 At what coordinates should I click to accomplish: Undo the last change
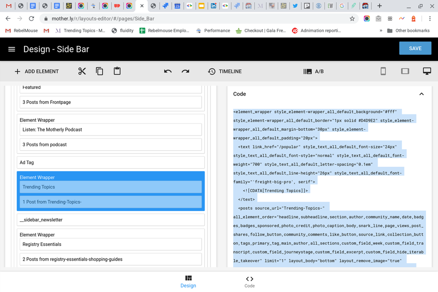pyautogui.click(x=168, y=72)
